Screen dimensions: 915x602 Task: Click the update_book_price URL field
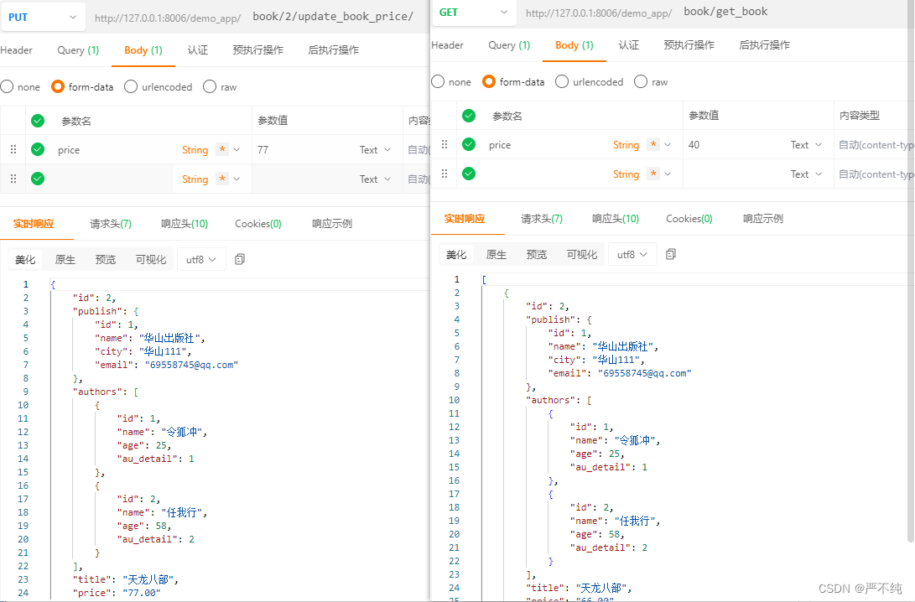333,17
